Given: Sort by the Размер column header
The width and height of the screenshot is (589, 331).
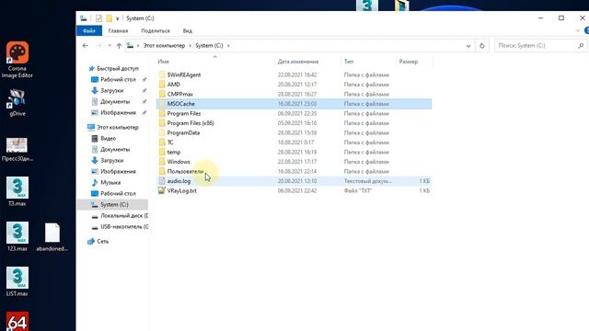Looking at the screenshot, I should (x=408, y=62).
